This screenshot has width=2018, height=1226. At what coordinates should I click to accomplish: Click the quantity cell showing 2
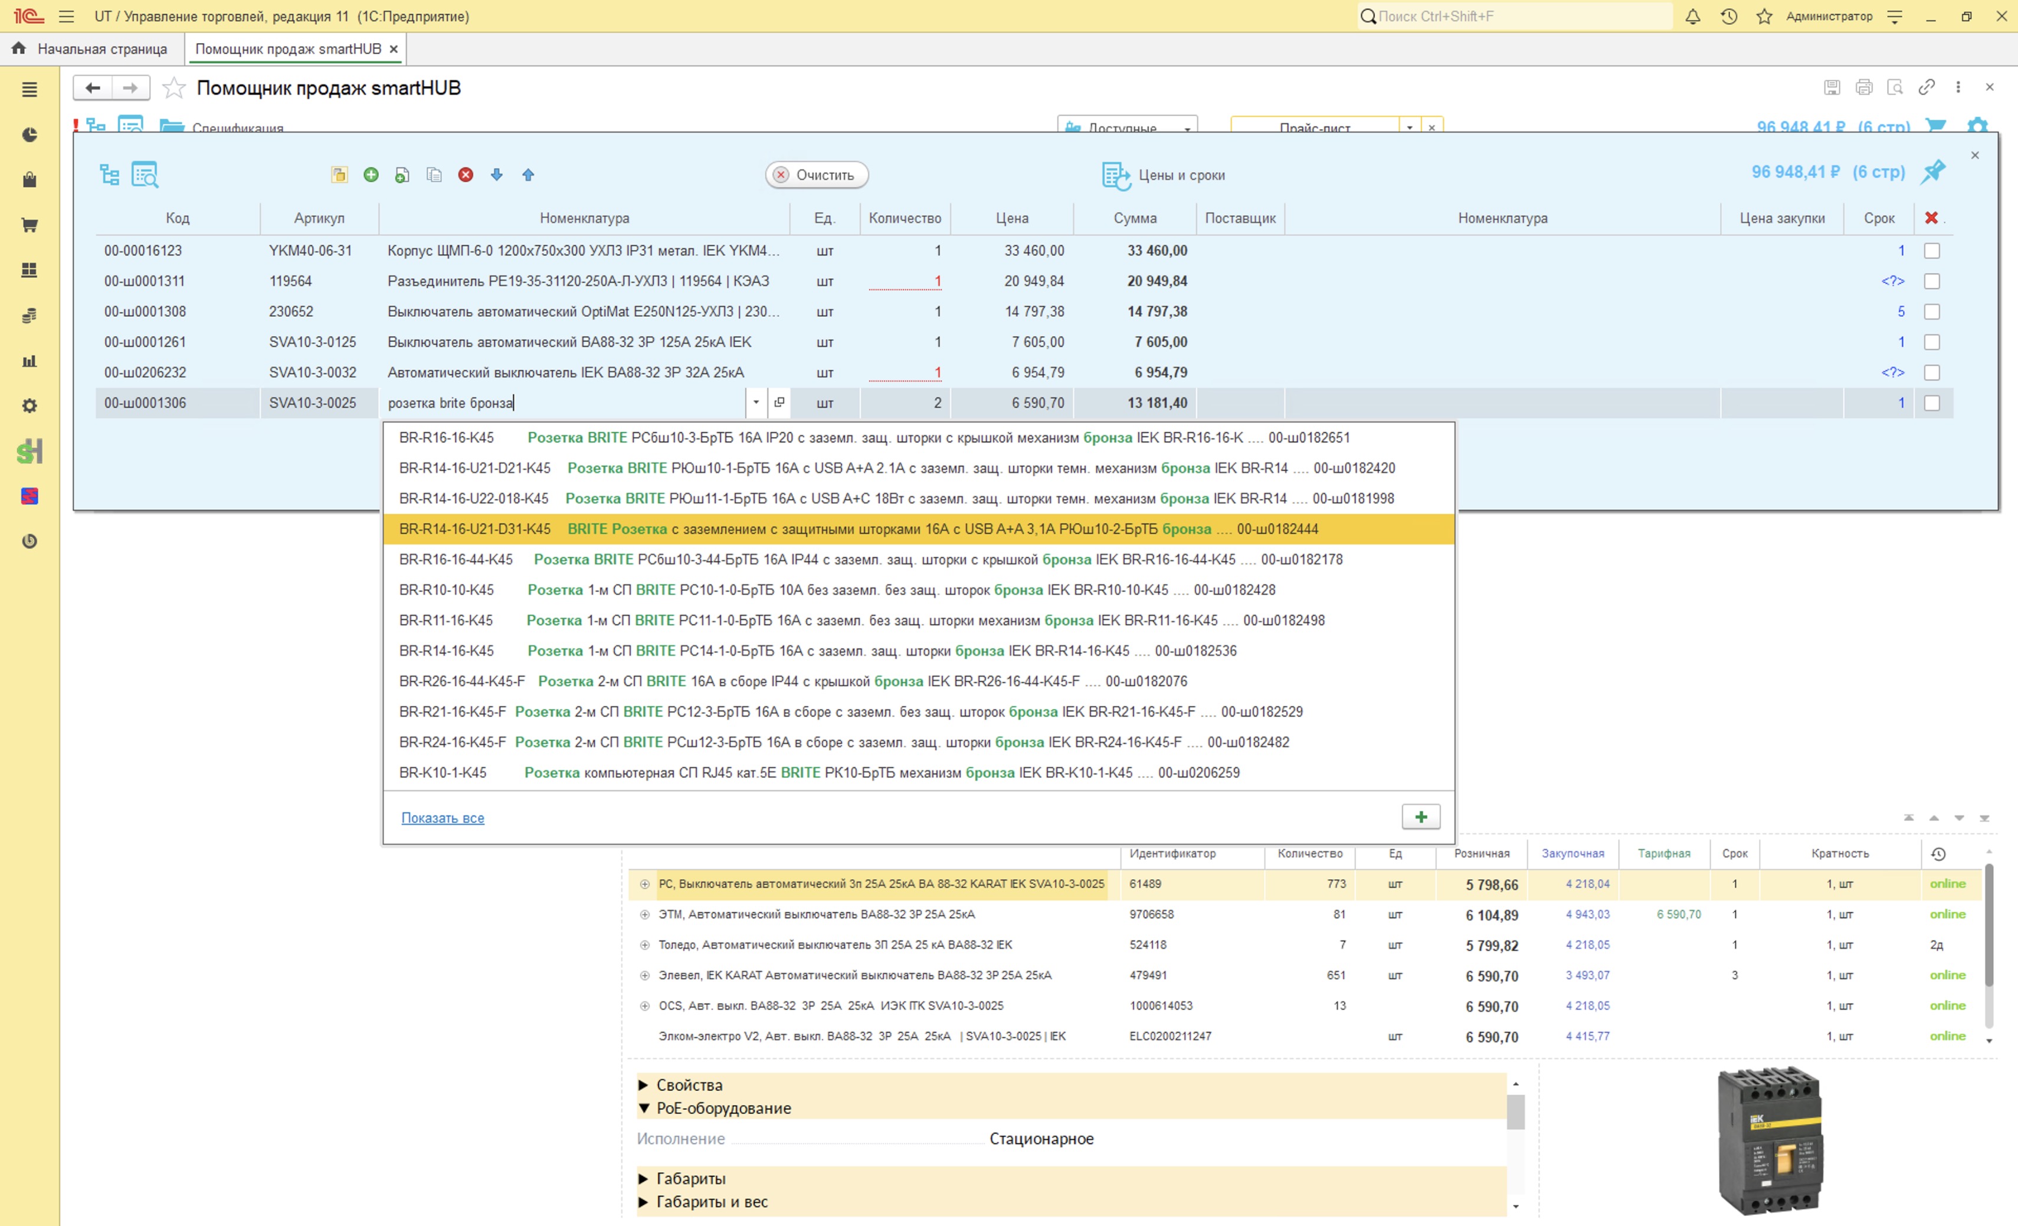(905, 403)
